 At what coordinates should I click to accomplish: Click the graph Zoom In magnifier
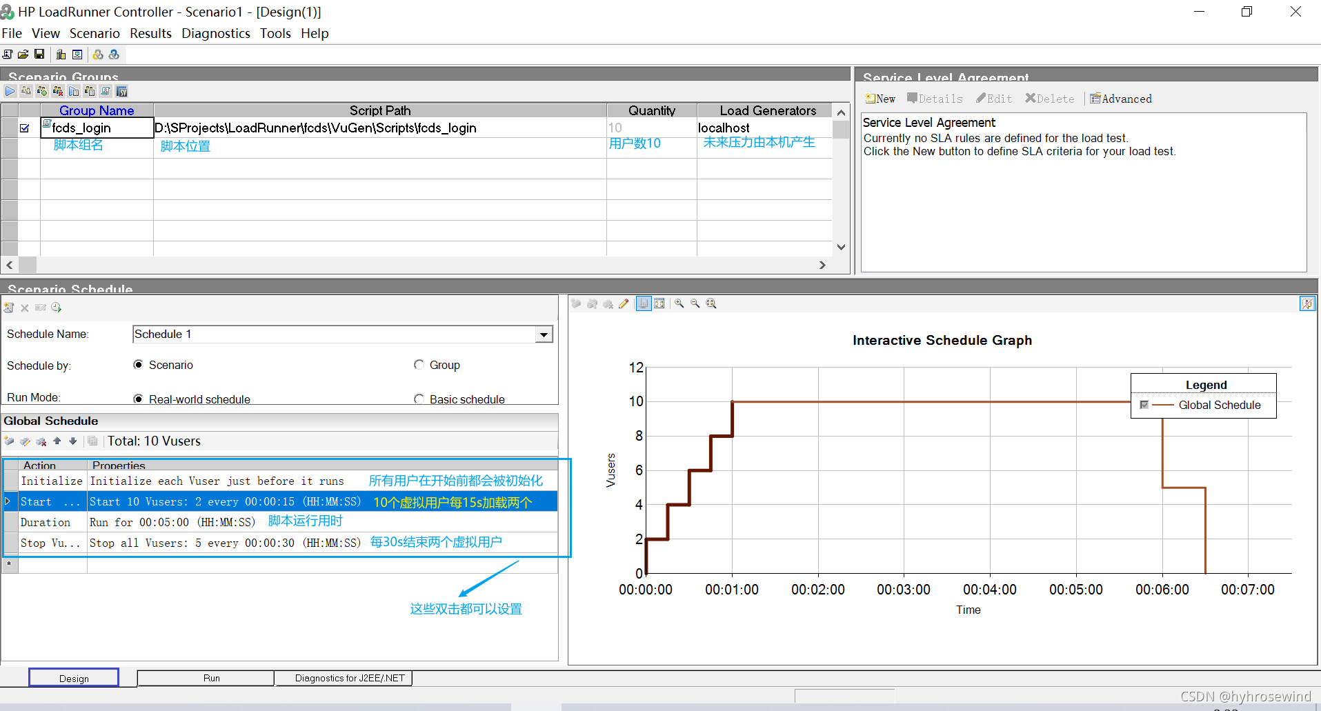point(679,303)
